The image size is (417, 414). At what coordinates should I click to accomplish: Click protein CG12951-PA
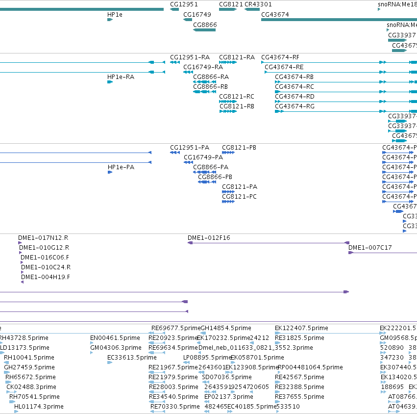(190, 148)
